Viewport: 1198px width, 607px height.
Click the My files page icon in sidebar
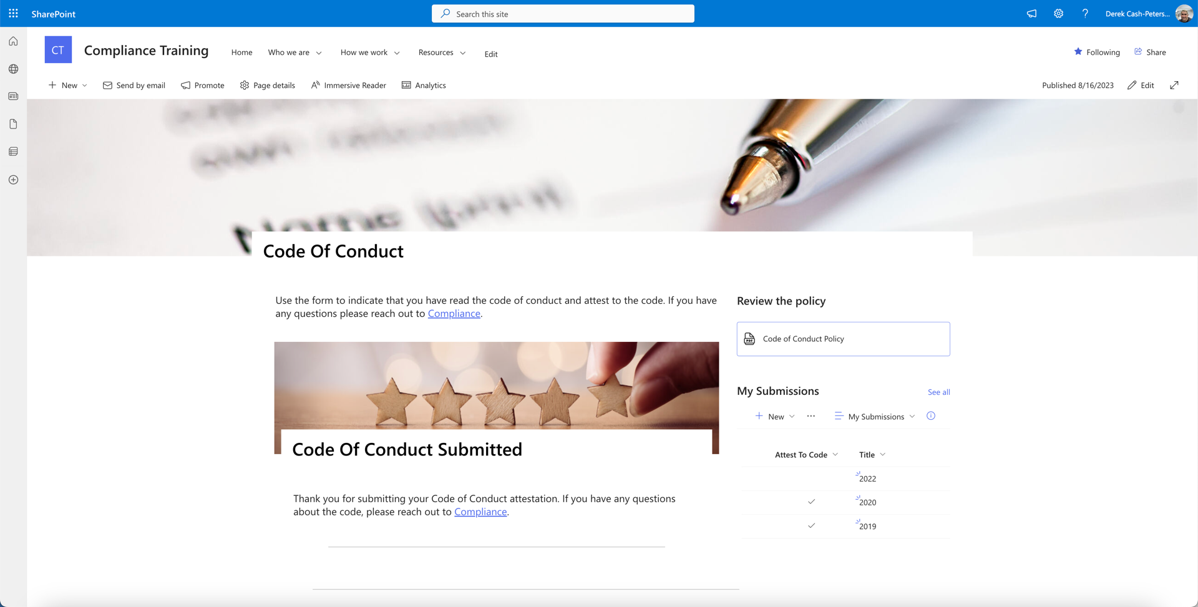13,124
